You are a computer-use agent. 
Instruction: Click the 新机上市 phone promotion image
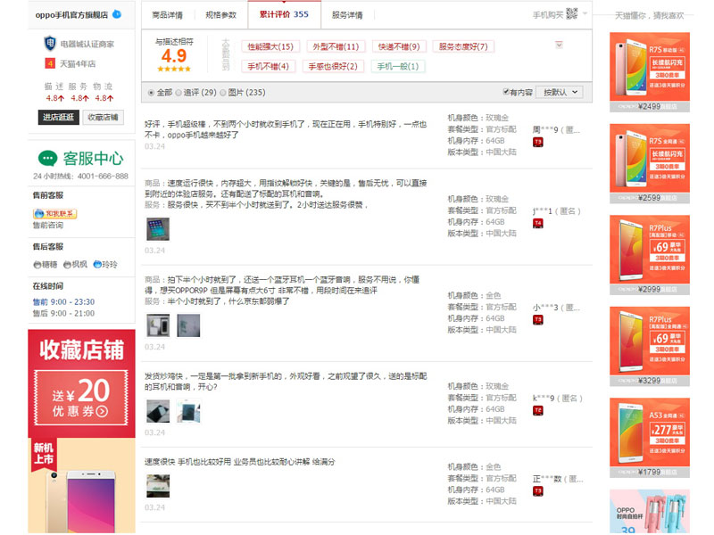tap(81, 485)
